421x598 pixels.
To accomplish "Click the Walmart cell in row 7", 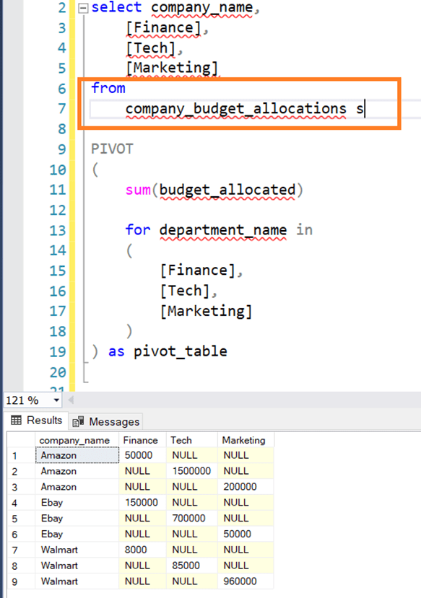I will [77, 550].
